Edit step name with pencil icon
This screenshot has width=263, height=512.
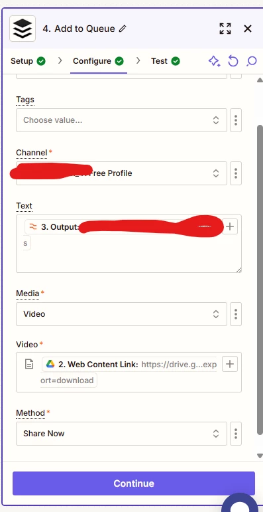tap(122, 29)
